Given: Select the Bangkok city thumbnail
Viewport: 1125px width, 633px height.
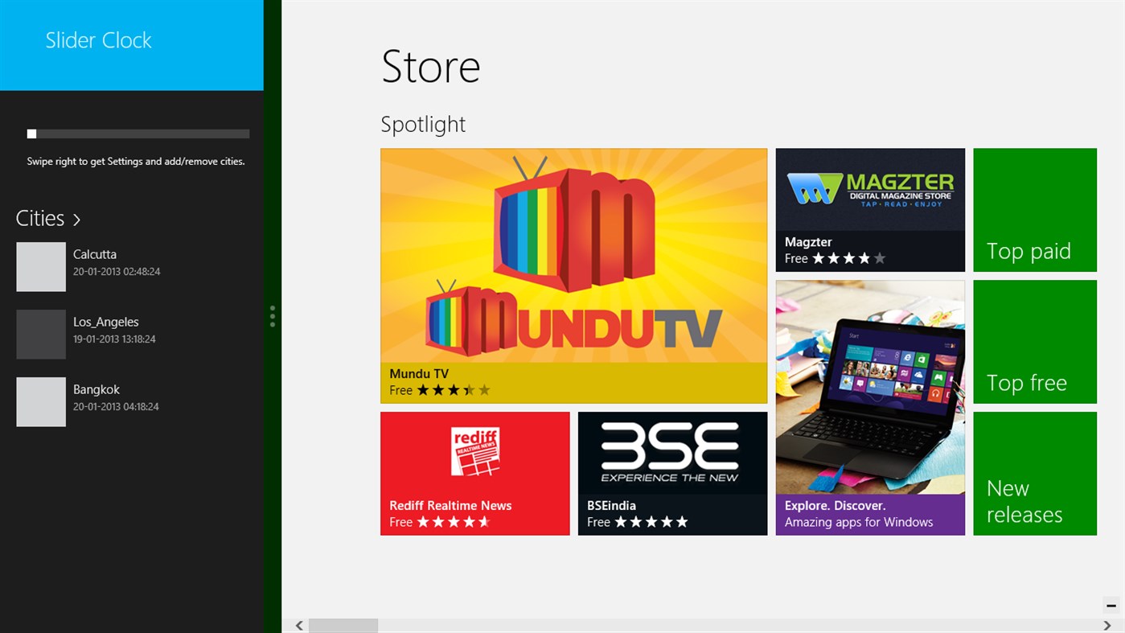Looking at the screenshot, I should tap(41, 402).
